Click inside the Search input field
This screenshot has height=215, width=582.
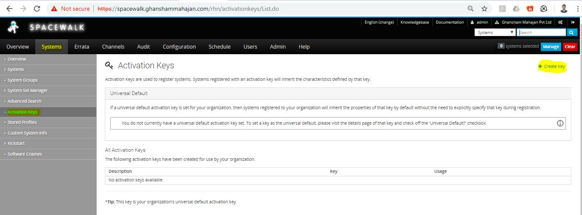tap(542, 32)
